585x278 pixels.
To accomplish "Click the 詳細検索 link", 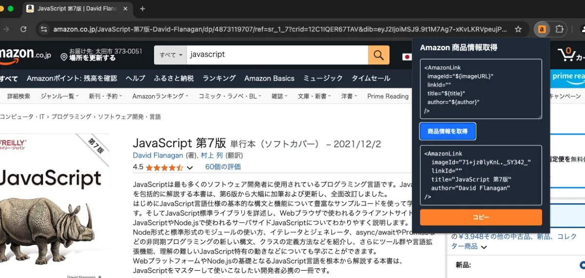I will (19, 96).
